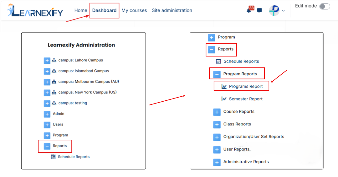Collapse the Program Reports node
This screenshot has height=177, width=338.
pyautogui.click(x=217, y=74)
